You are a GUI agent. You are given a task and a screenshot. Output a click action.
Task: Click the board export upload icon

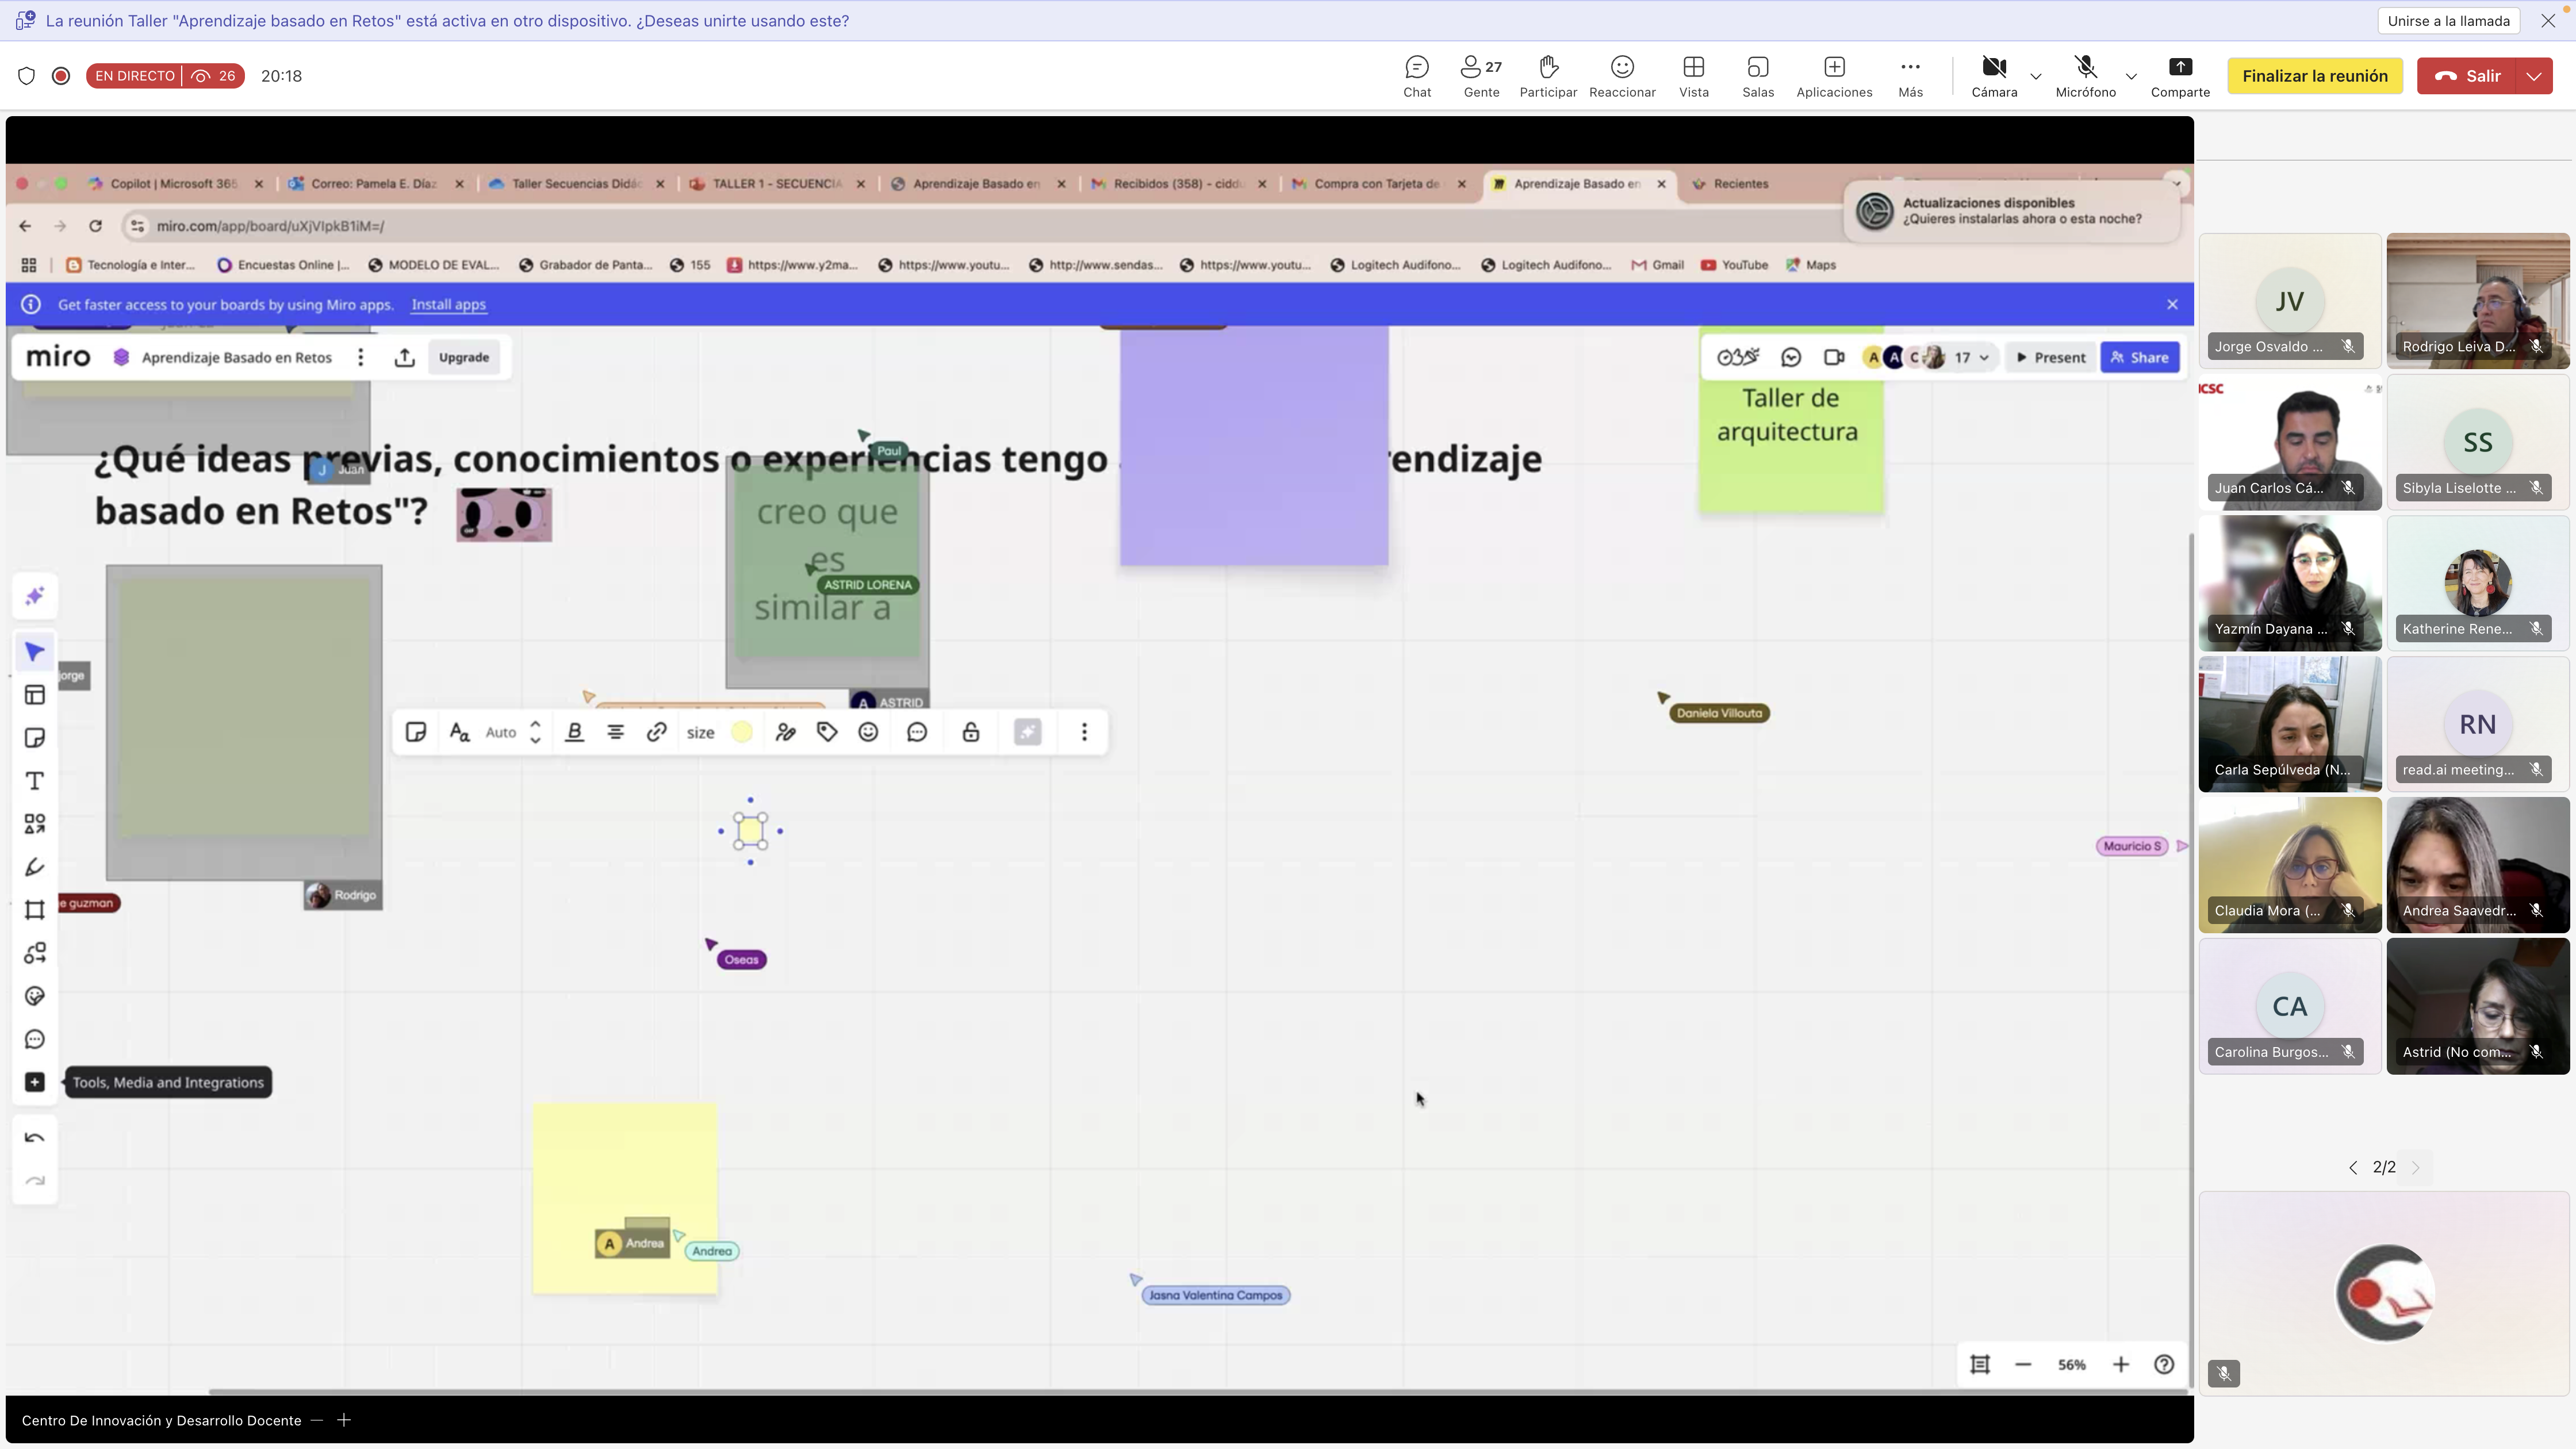405,358
